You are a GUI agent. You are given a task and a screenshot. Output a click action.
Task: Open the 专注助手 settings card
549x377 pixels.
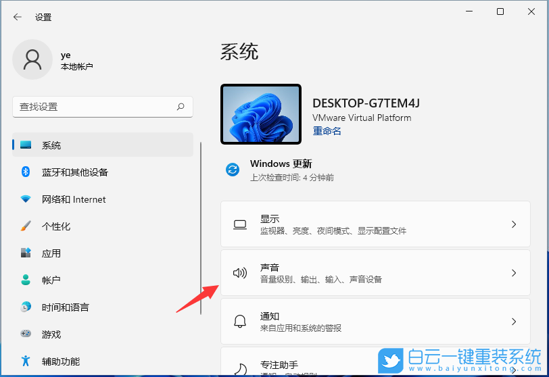(375, 362)
